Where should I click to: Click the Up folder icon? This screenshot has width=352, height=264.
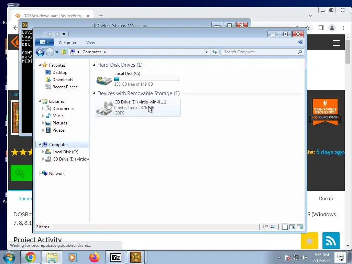click(64, 52)
